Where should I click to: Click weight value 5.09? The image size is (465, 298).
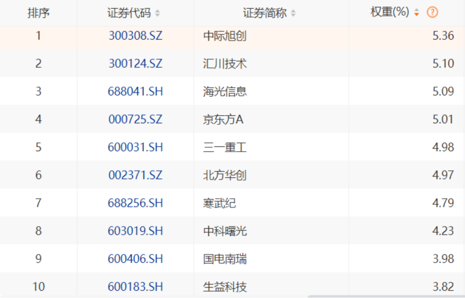(443, 92)
